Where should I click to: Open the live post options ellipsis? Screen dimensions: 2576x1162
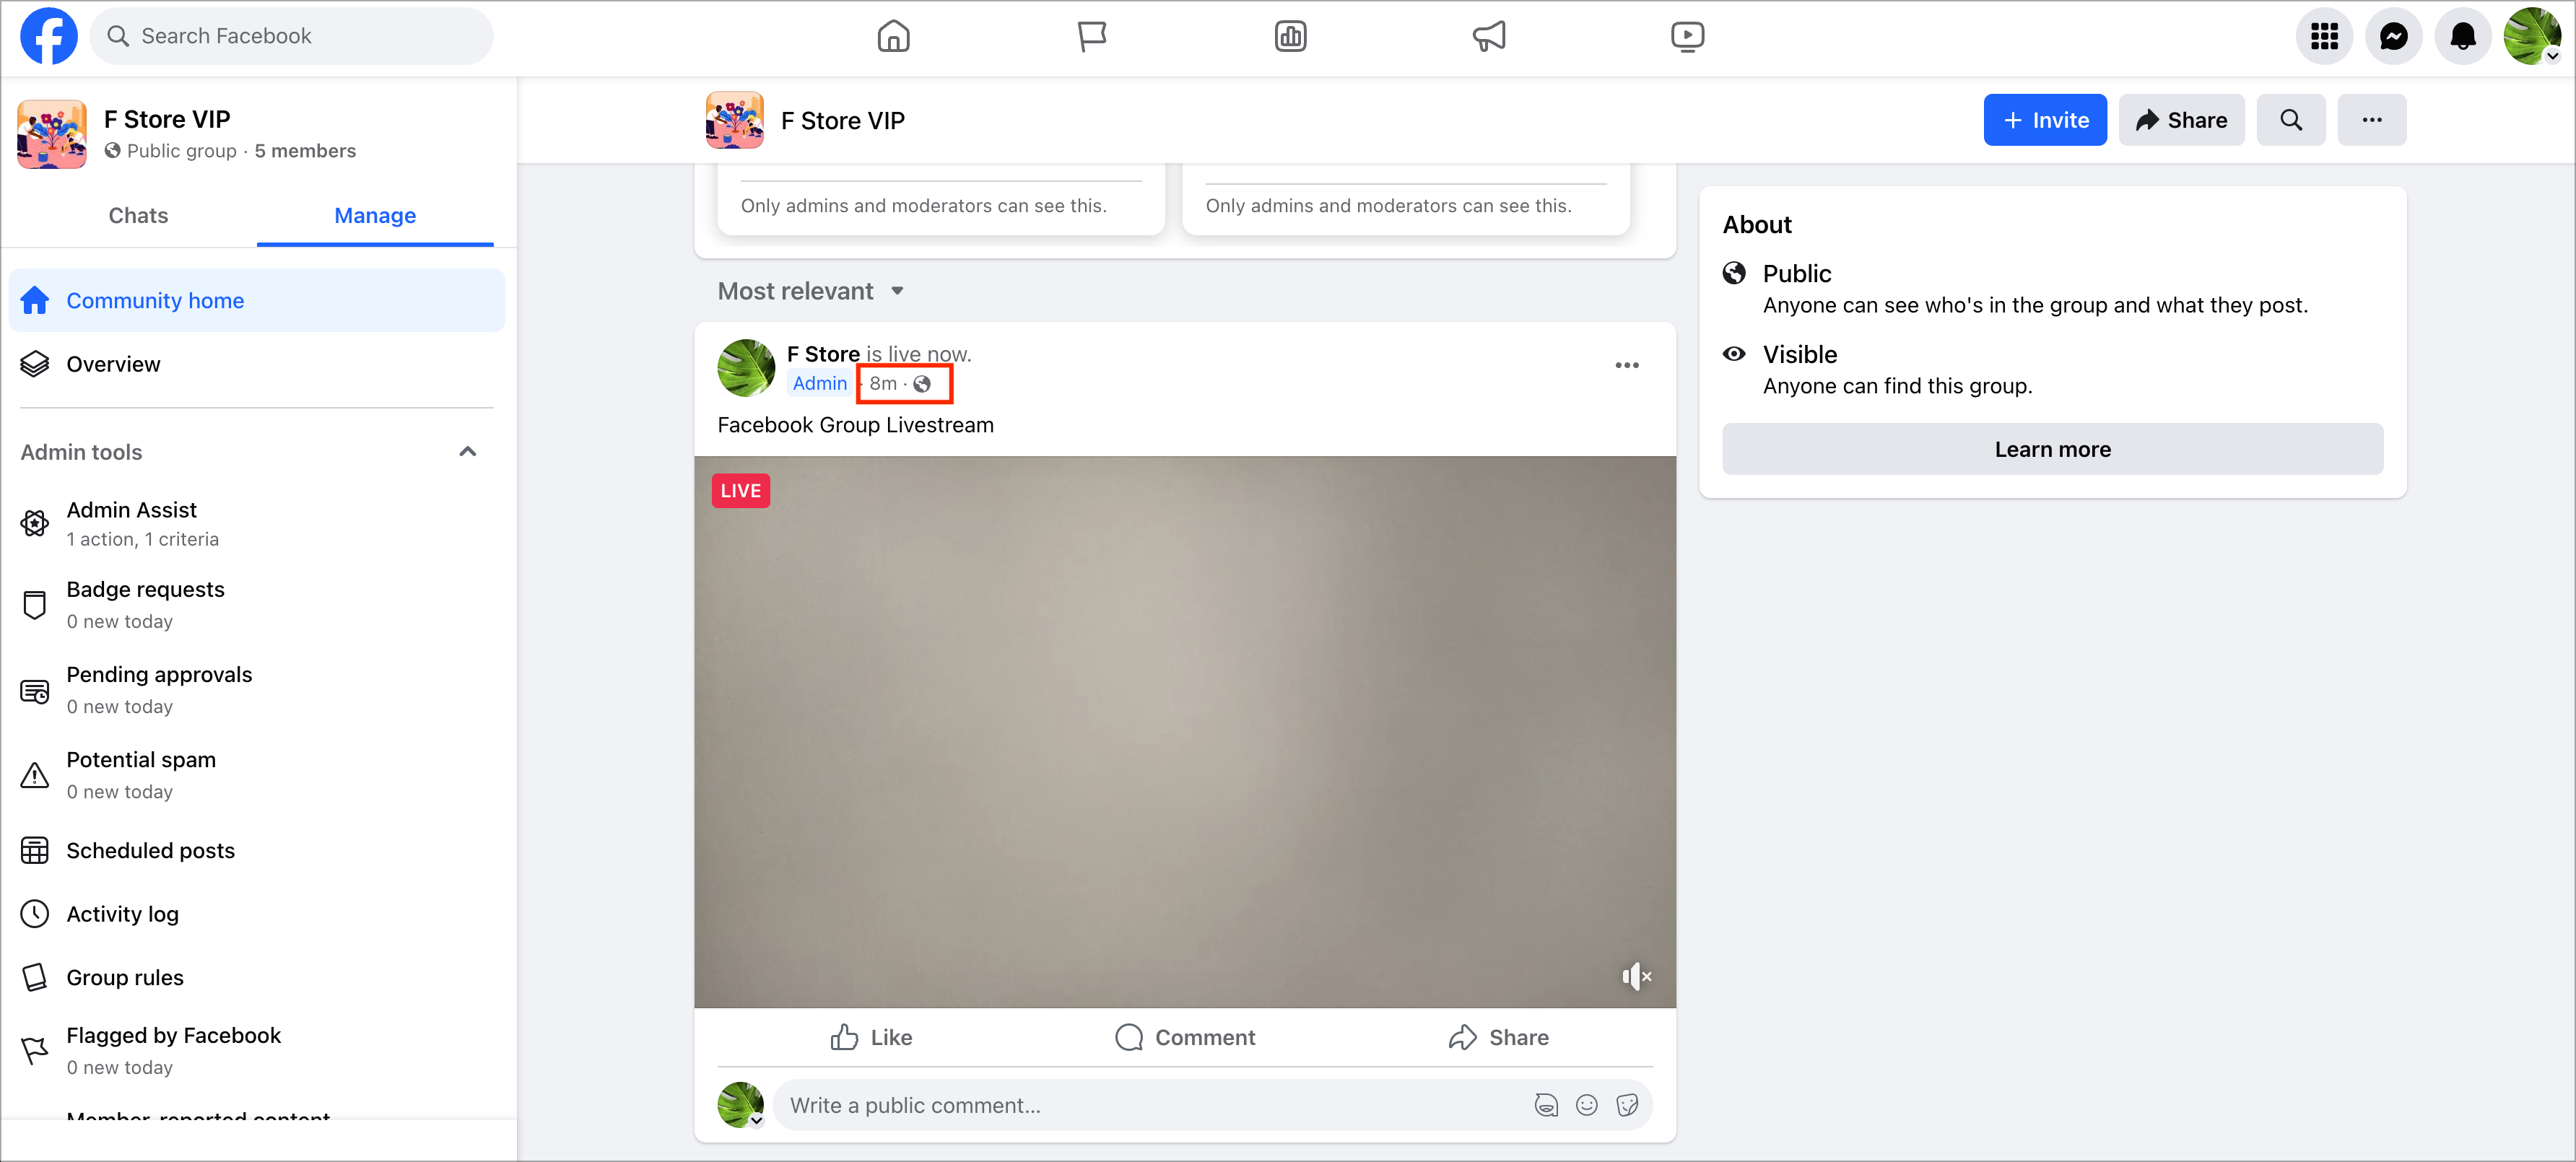[1626, 365]
